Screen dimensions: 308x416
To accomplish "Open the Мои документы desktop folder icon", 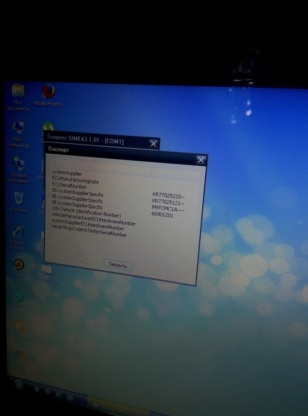I will (x=18, y=97).
